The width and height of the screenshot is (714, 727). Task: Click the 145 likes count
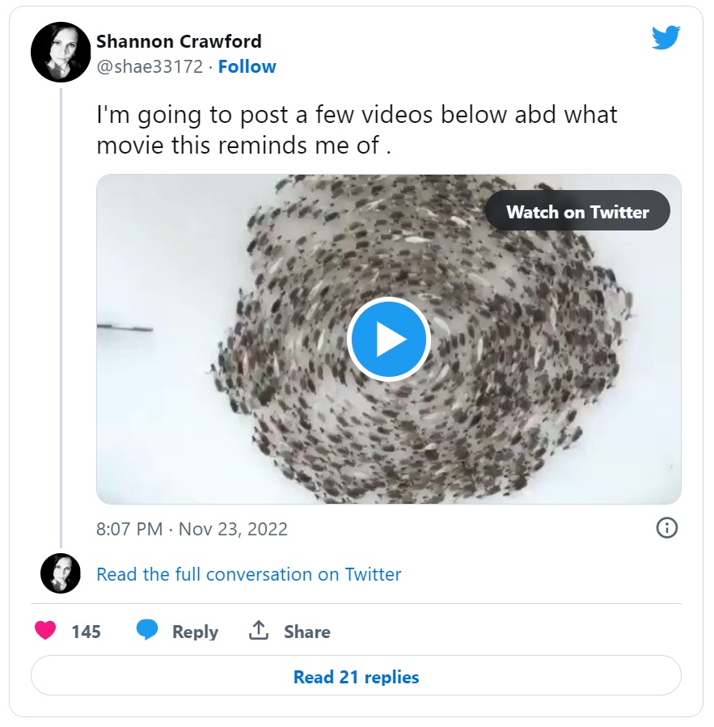(x=86, y=632)
